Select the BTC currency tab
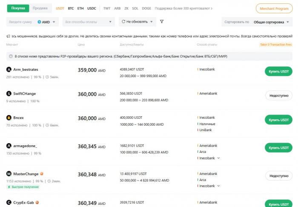Image resolution: width=298 pixels, height=207 pixels. (x=71, y=9)
